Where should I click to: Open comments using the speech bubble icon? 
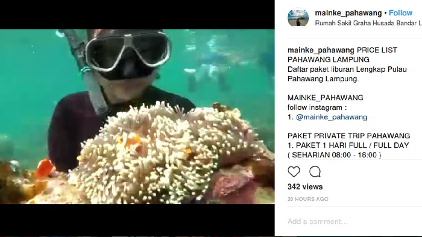pyautogui.click(x=315, y=171)
